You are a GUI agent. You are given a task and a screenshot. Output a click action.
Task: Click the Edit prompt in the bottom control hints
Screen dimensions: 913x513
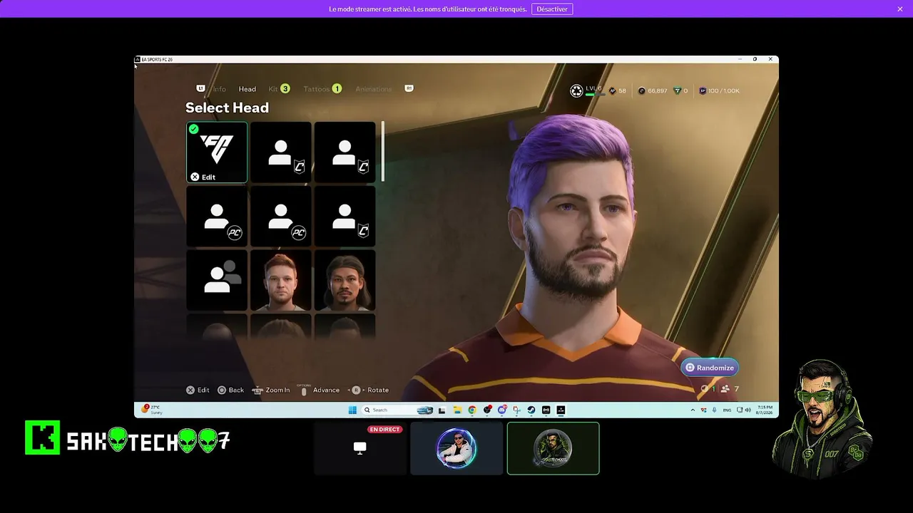198,390
